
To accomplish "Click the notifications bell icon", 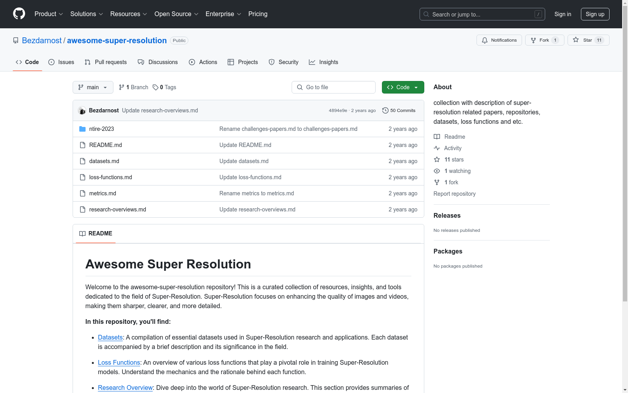I will [485, 40].
